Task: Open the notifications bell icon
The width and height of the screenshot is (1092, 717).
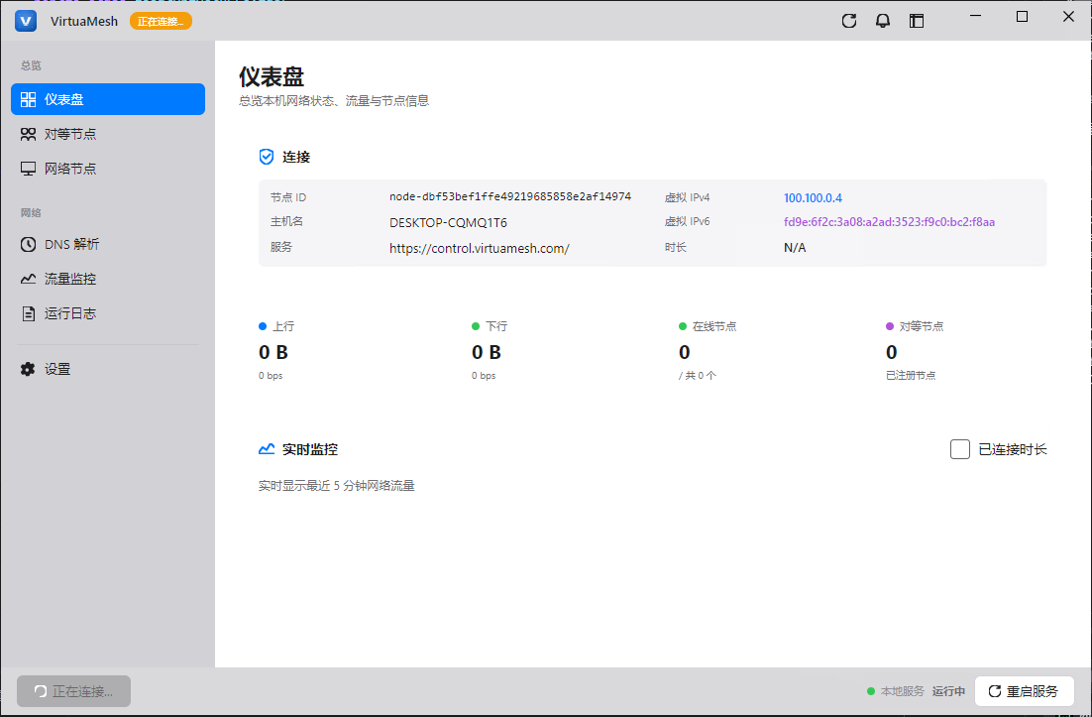Action: pos(882,21)
